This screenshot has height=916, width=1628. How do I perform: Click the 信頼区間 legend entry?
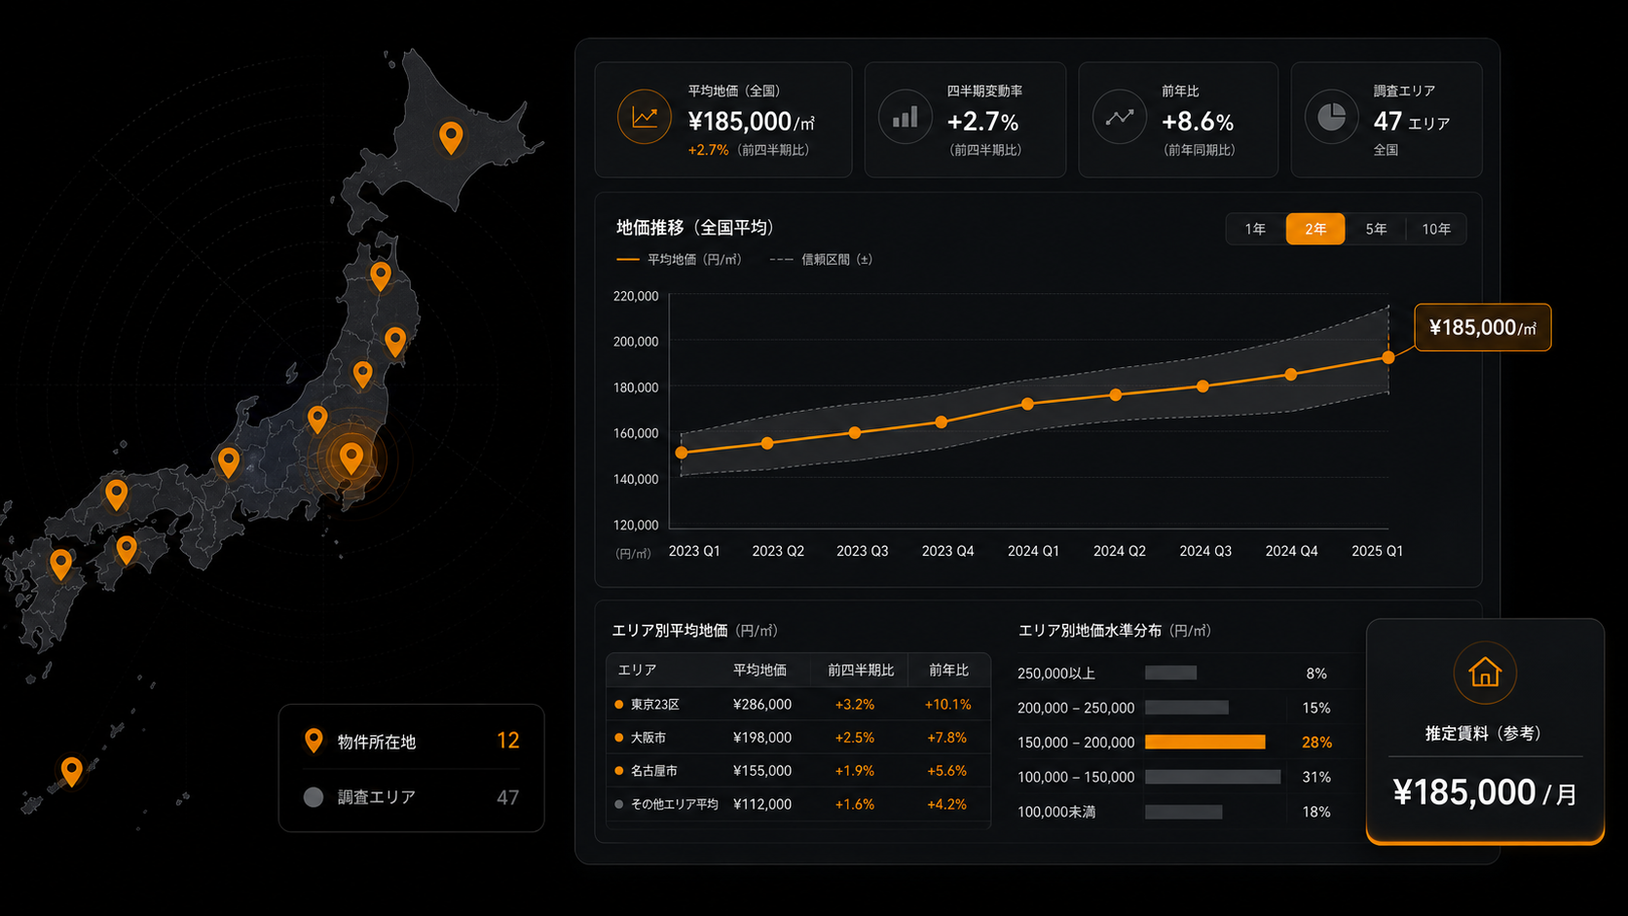(821, 260)
